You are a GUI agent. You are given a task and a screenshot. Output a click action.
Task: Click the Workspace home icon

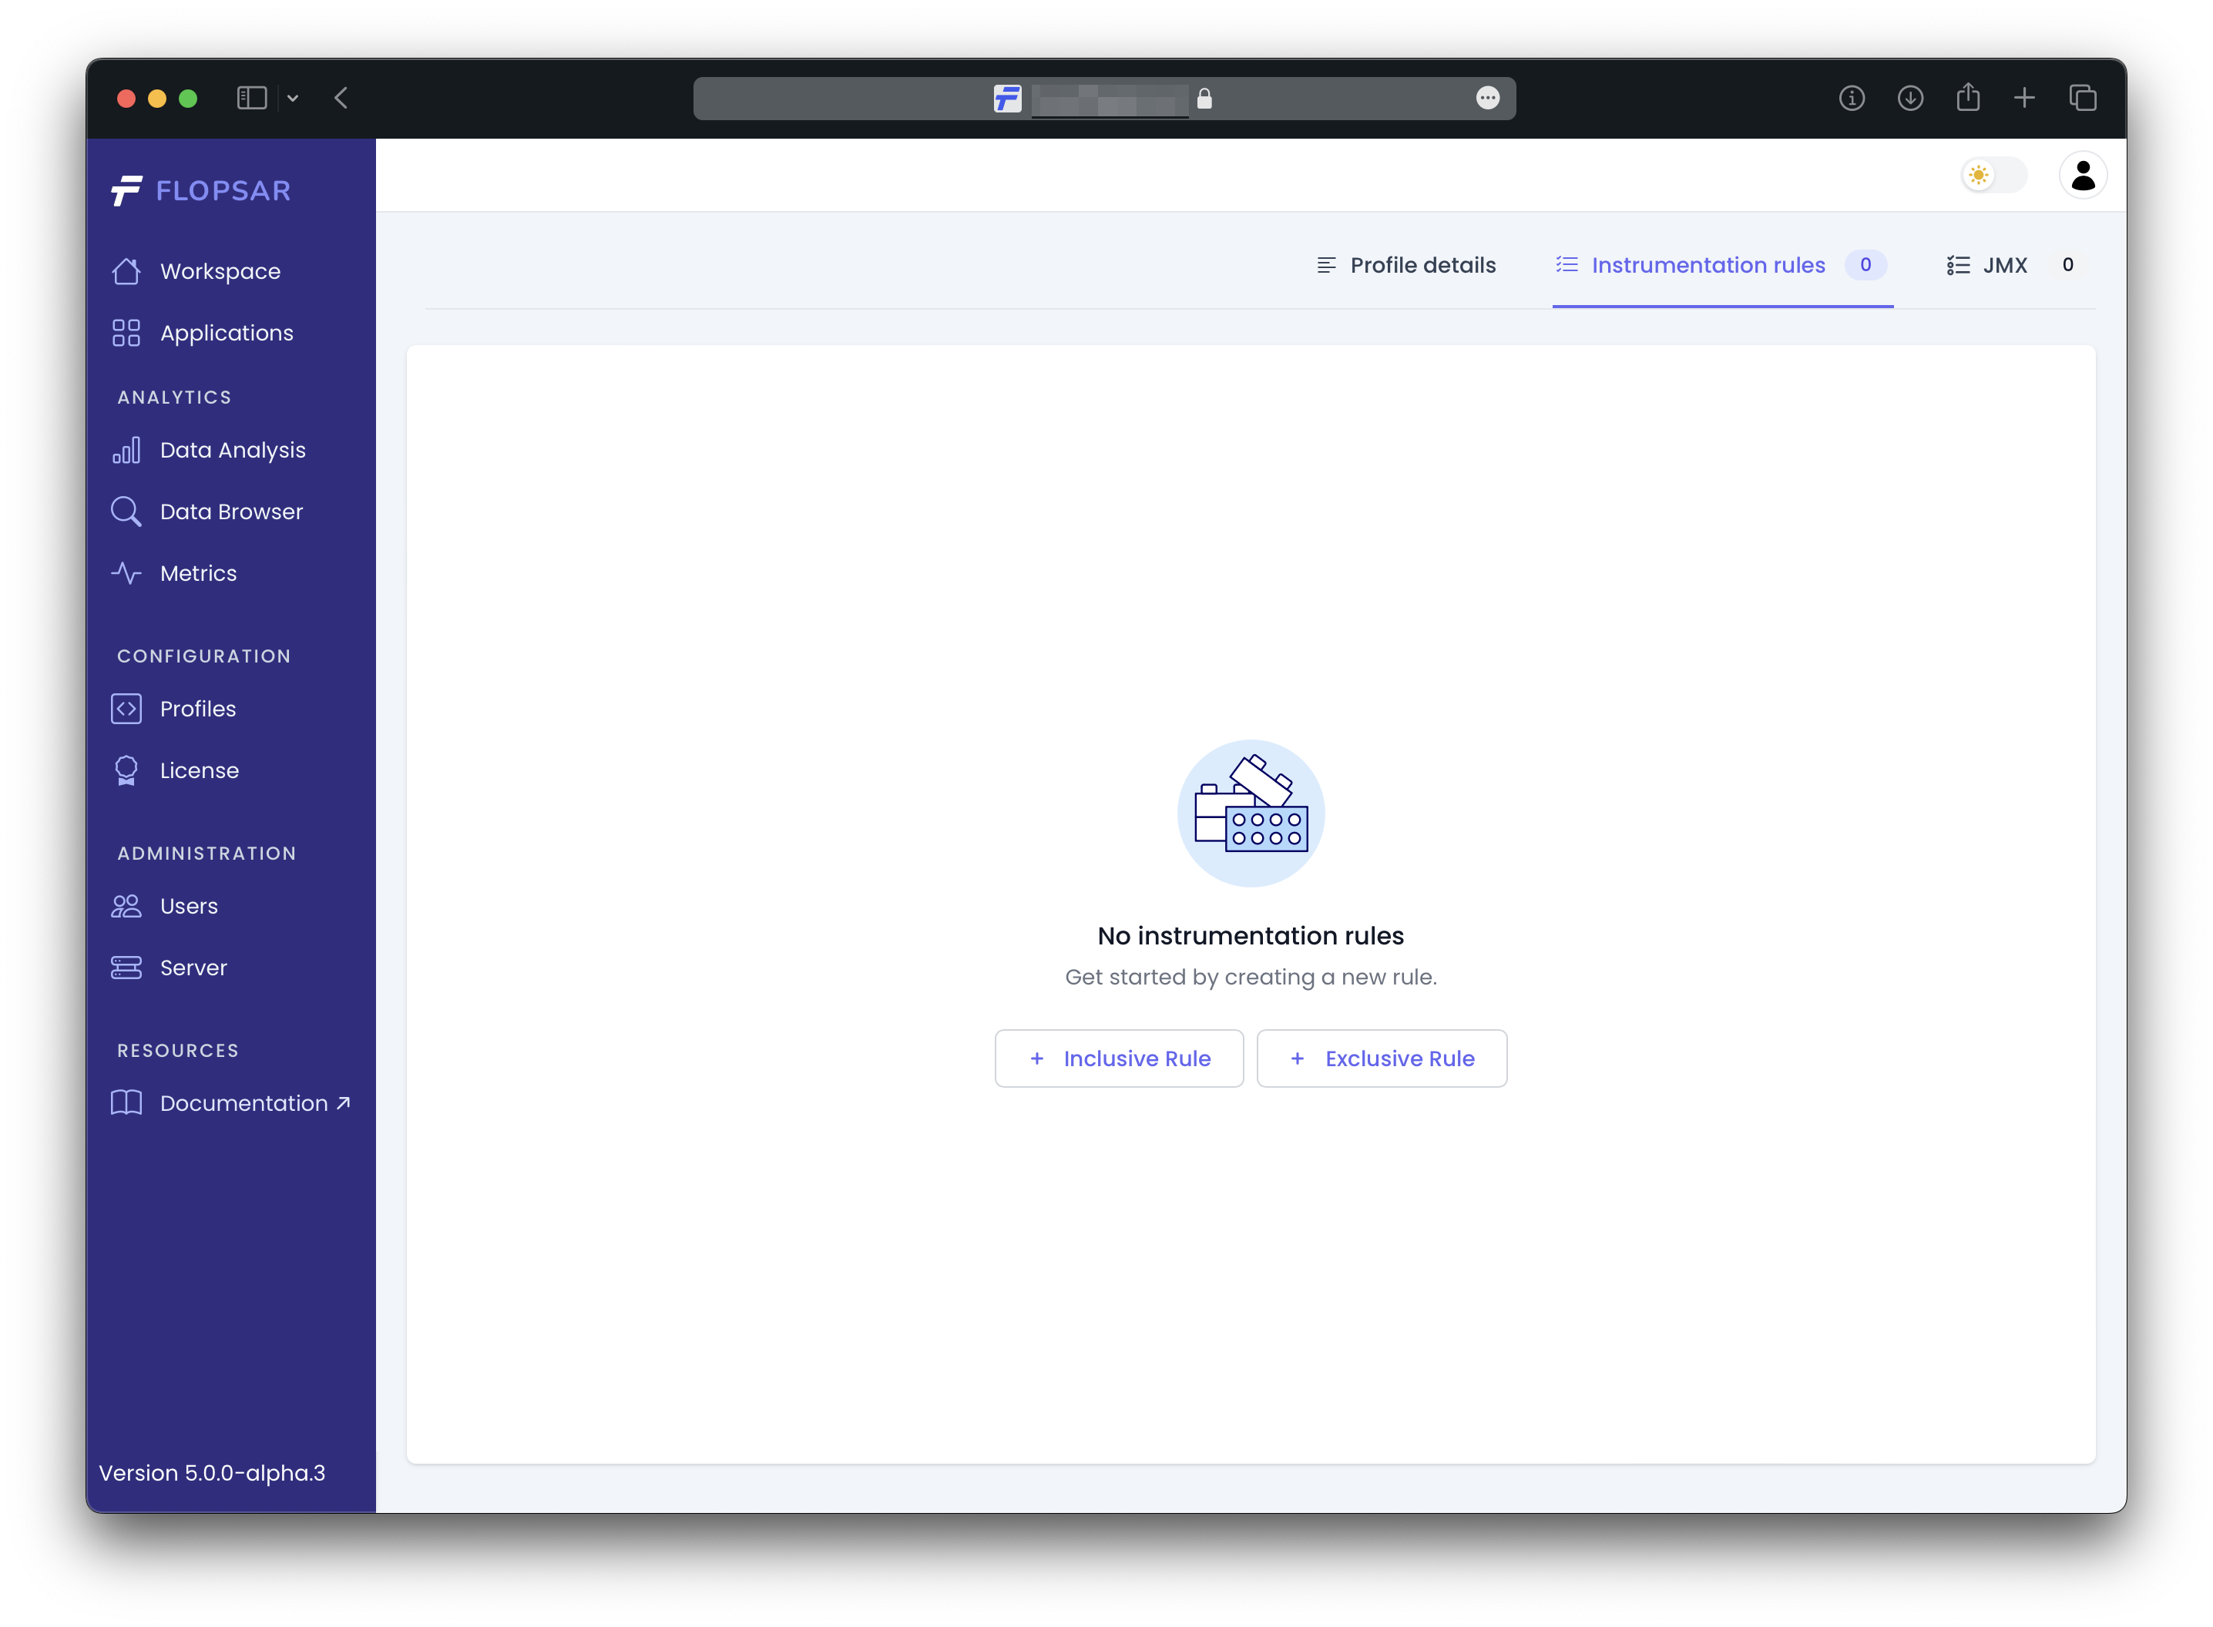pos(126,271)
